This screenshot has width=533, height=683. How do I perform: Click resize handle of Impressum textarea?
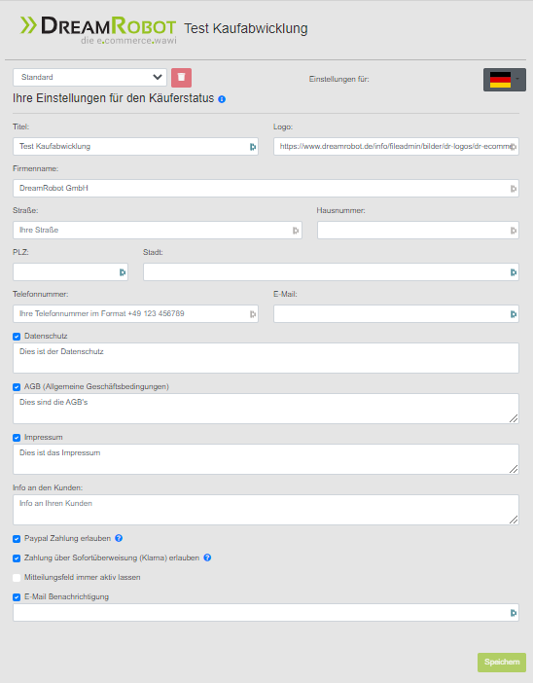pos(514,469)
